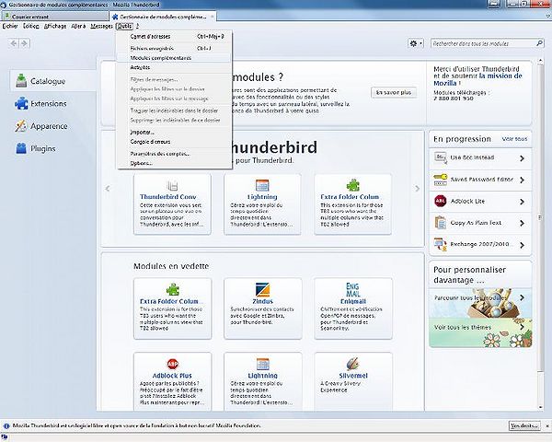Expand Exchange 2007/2010 chevron
The image size is (552, 442).
click(x=522, y=245)
